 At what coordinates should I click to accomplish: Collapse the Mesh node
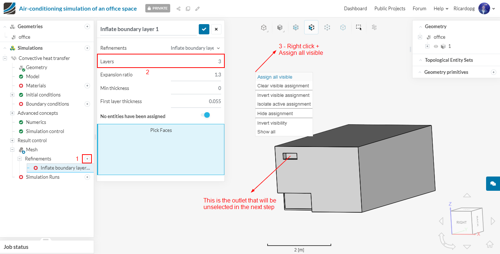tap(12, 149)
